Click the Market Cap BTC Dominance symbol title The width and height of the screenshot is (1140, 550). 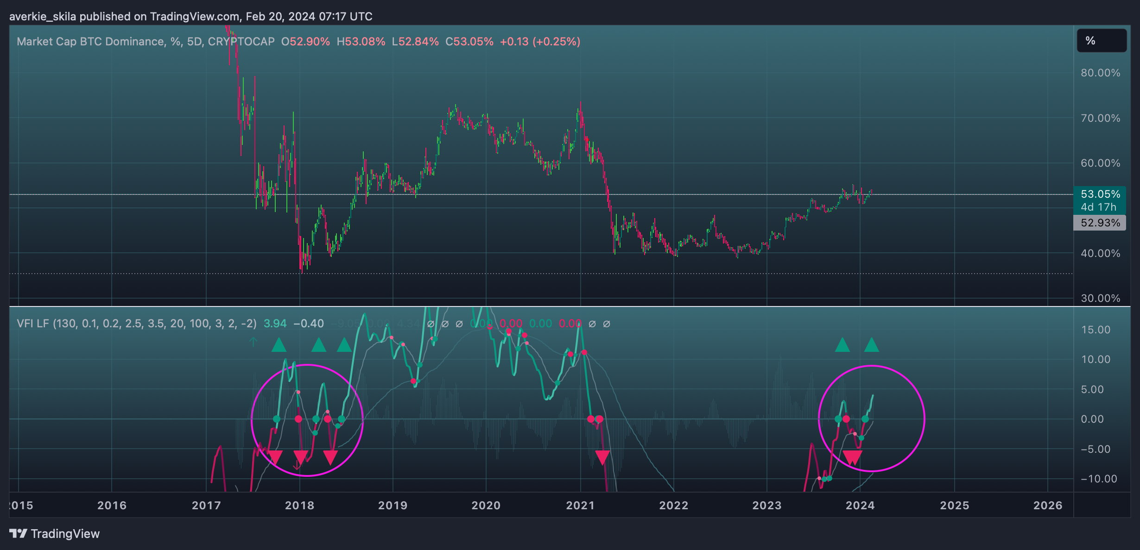146,42
